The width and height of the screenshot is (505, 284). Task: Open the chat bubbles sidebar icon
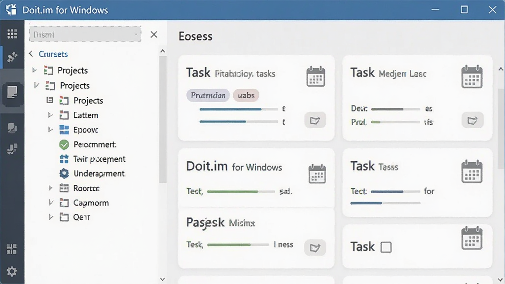coord(12,128)
